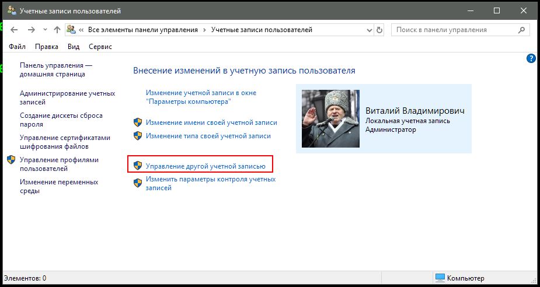The height and width of the screenshot is (287, 540).
Task: Minimize the Учетные записи пользователей window
Action: click(470, 10)
